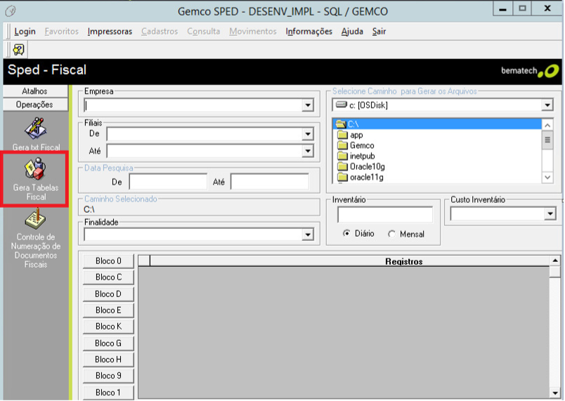Click the Bloco 9 button
Screen dimensions: 565x401
click(x=108, y=376)
